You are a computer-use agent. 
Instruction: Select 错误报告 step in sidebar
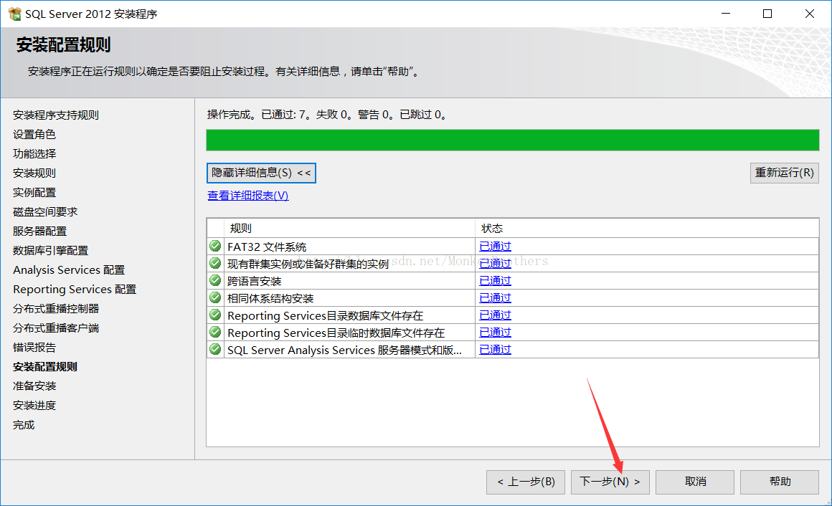click(x=34, y=348)
